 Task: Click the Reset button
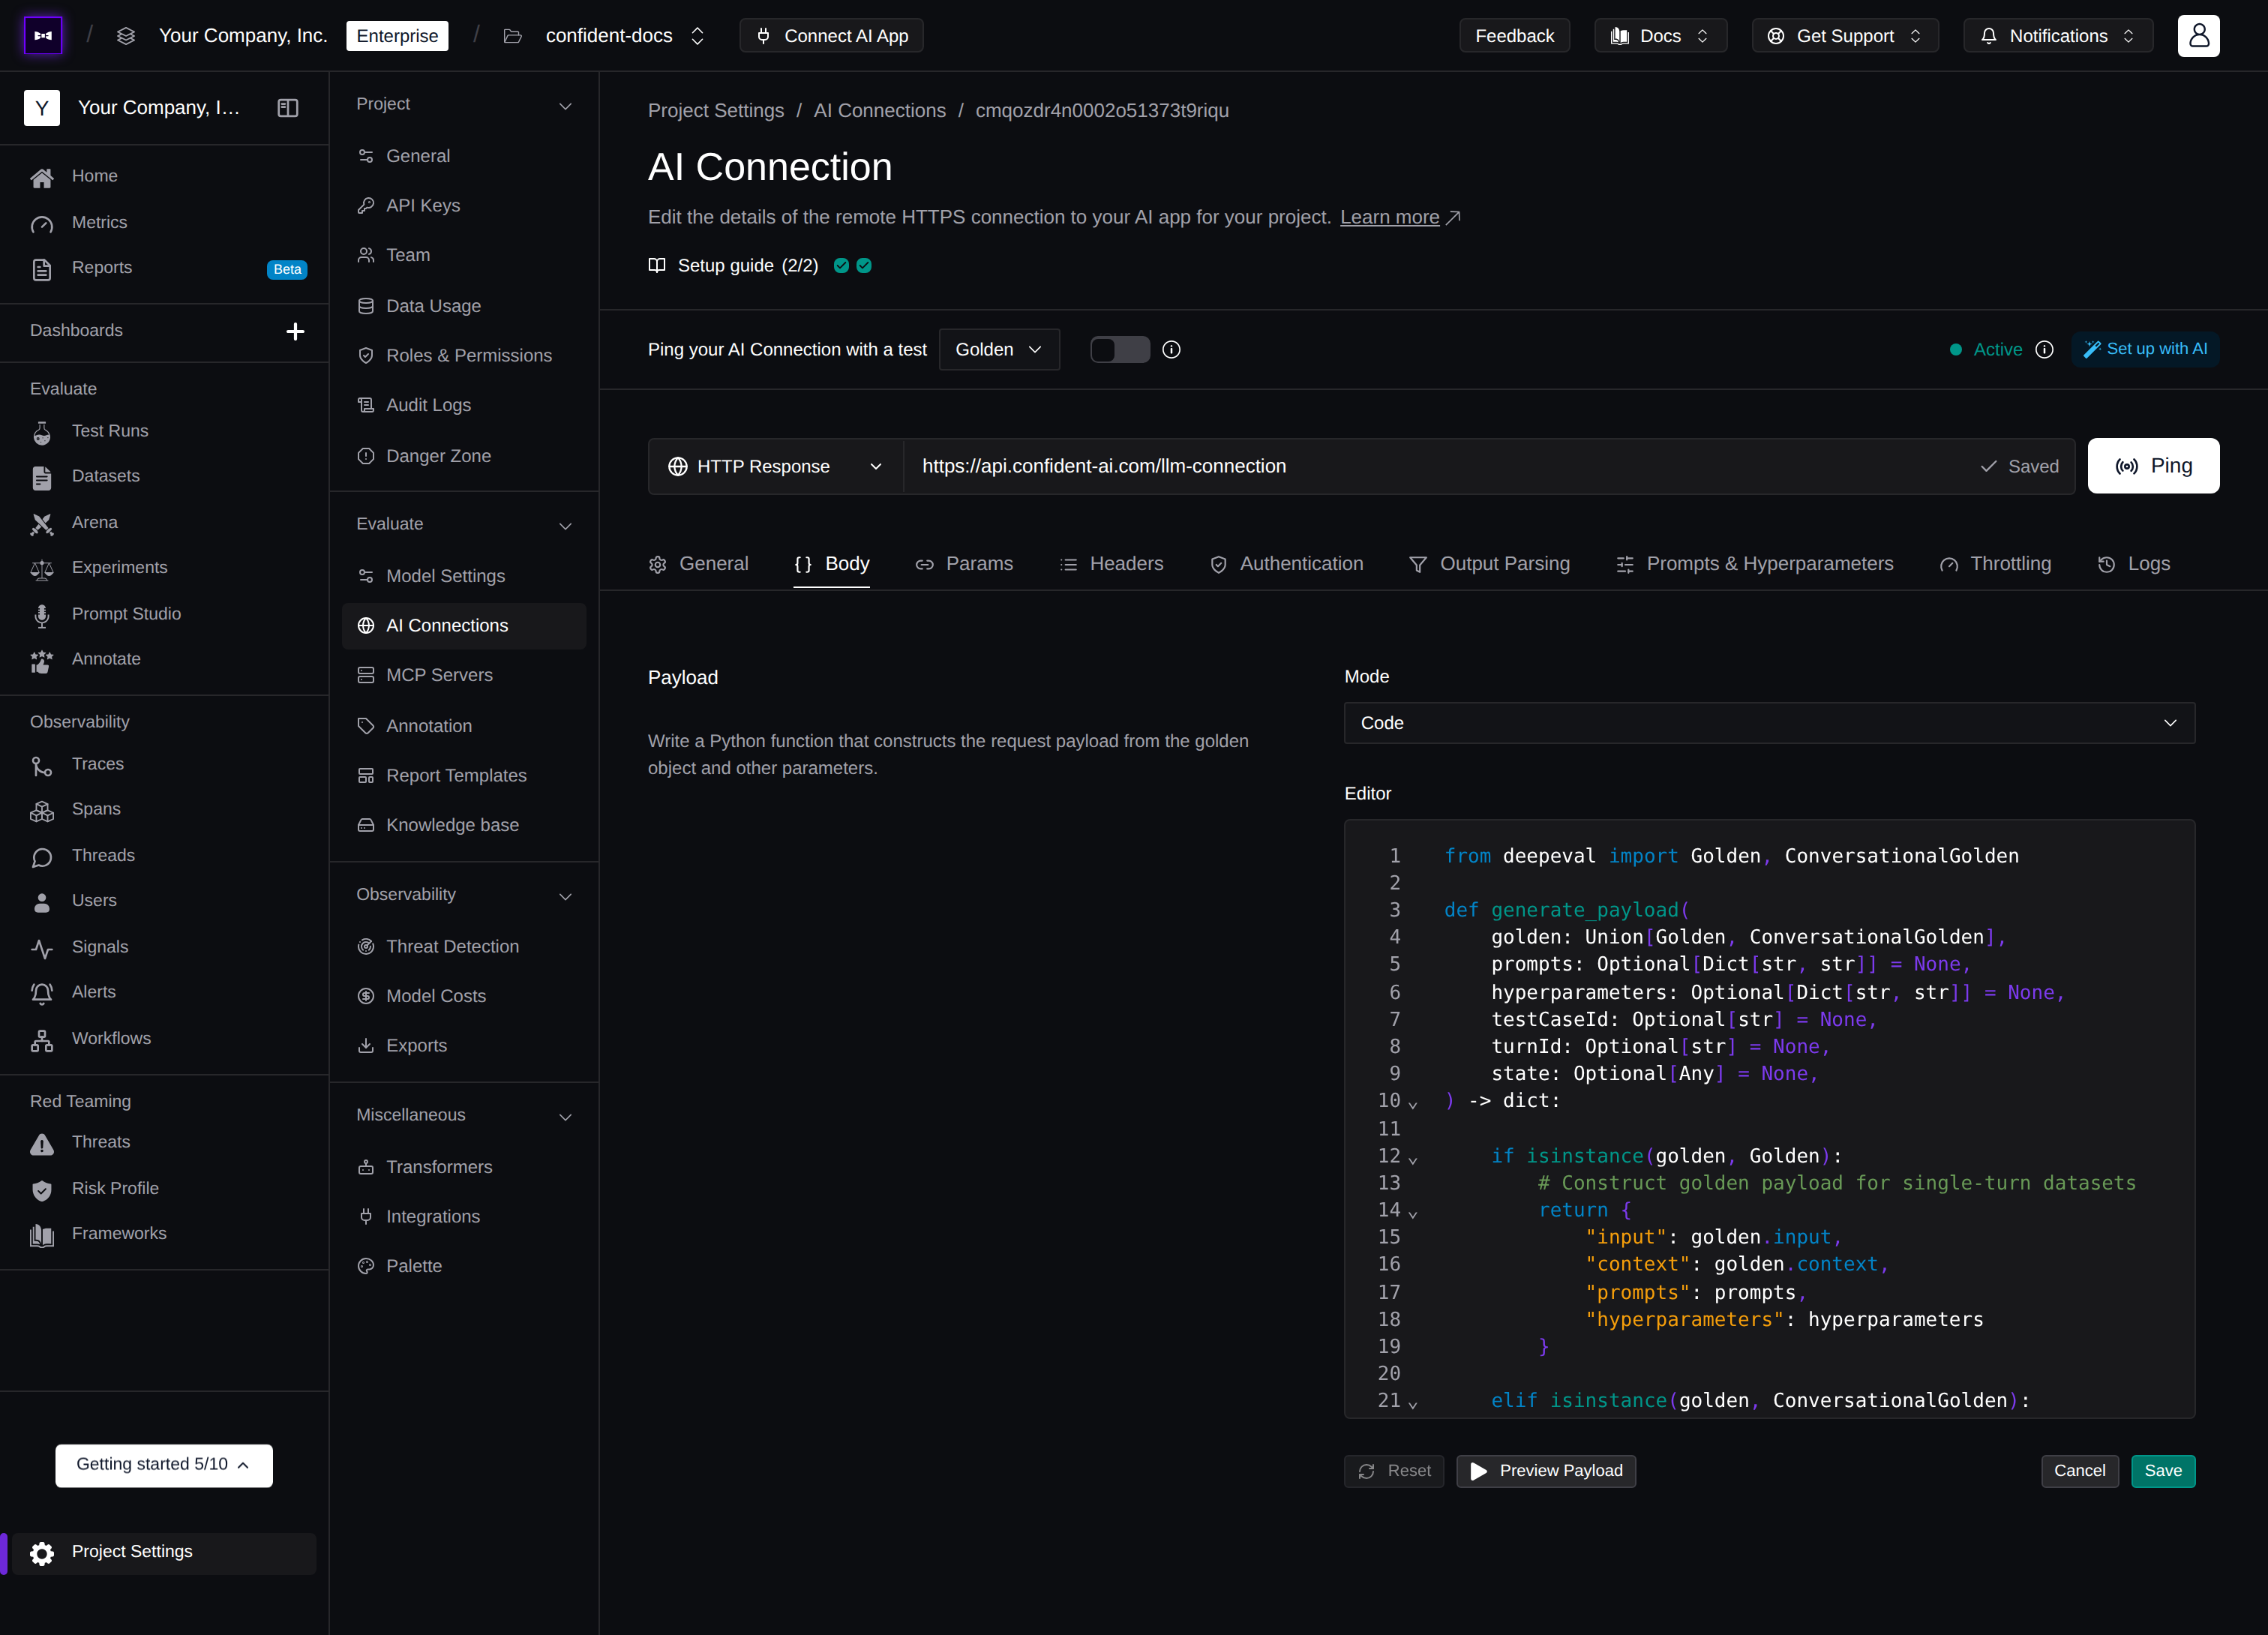click(1393, 1471)
